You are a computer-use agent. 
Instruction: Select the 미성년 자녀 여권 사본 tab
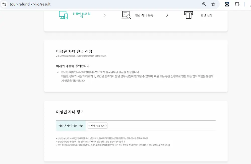[x=71, y=125]
